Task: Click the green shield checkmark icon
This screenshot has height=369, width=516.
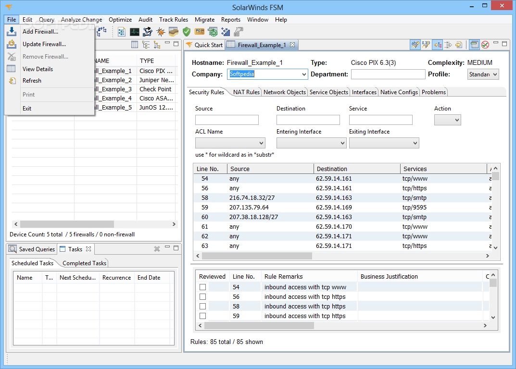Action: pos(187,32)
